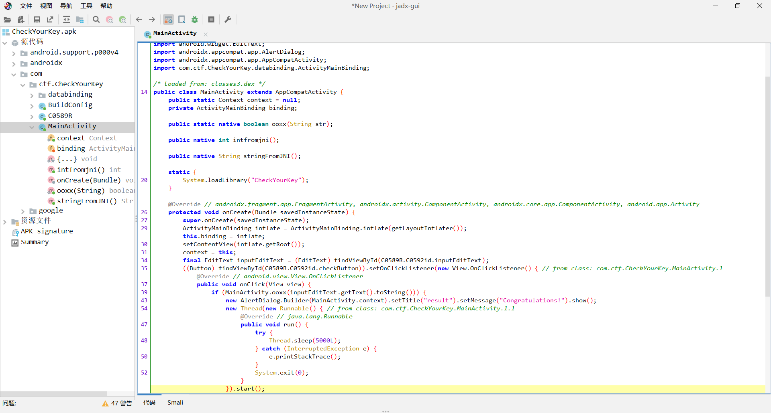
Task: Click the APK signature icon
Action: (15, 232)
